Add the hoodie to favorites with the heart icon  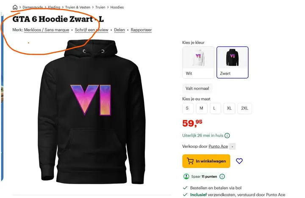(x=239, y=161)
